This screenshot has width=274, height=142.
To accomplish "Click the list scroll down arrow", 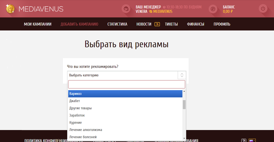I will click(184, 138).
